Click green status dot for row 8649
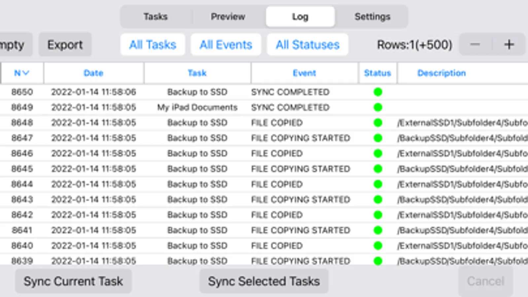 click(x=378, y=107)
